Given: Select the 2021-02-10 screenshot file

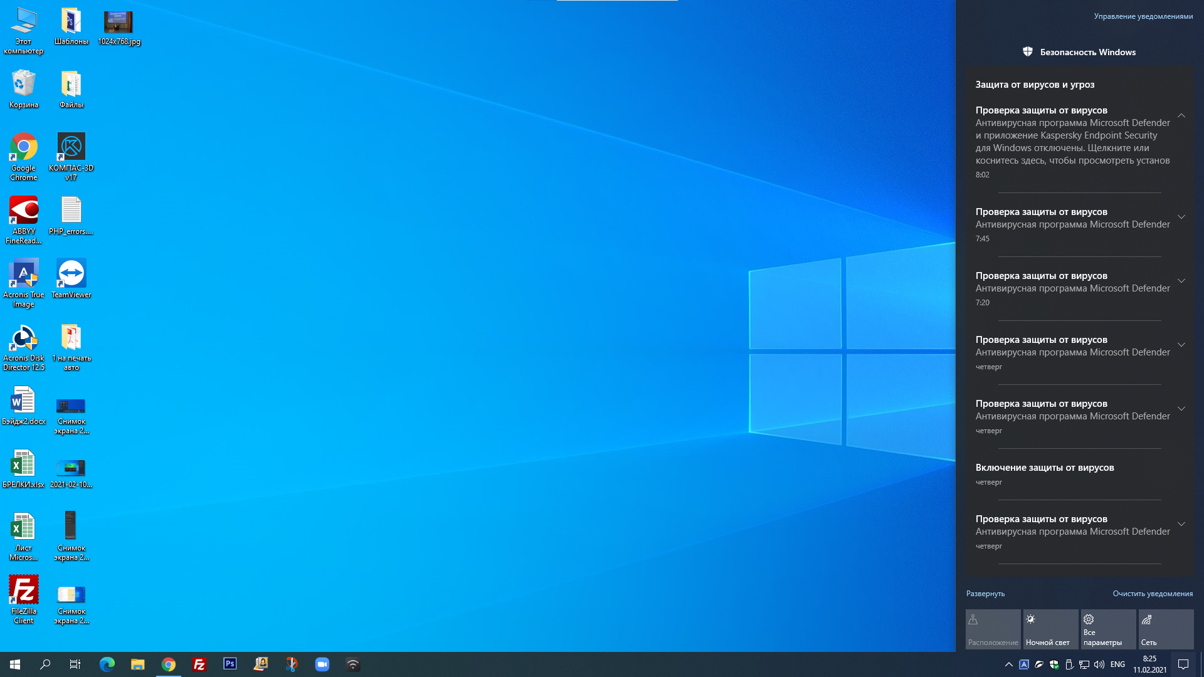Looking at the screenshot, I should point(71,473).
